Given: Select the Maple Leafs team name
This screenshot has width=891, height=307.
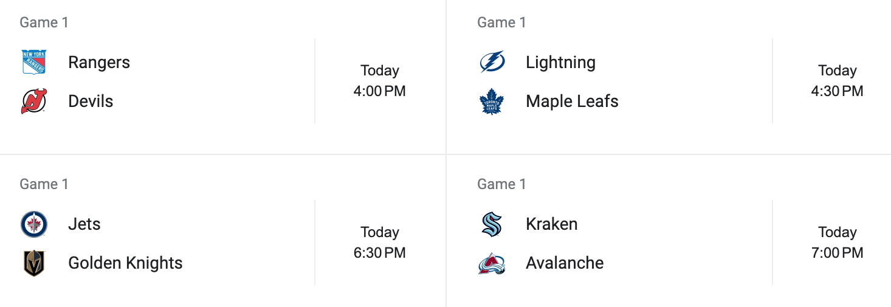Looking at the screenshot, I should point(572,101).
